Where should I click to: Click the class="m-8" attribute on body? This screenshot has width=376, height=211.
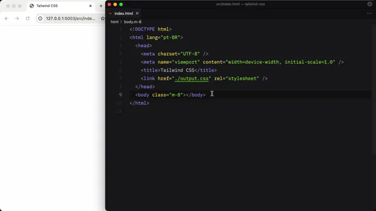167,95
